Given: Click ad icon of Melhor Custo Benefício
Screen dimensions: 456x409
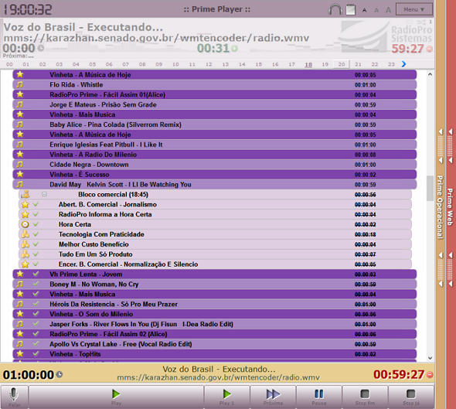Looking at the screenshot, I should pos(26,244).
